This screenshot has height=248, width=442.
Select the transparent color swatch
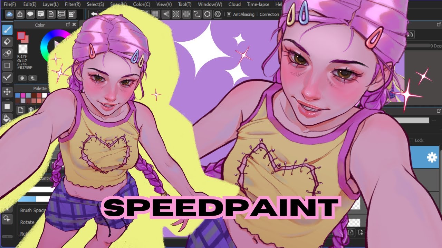[23, 49]
